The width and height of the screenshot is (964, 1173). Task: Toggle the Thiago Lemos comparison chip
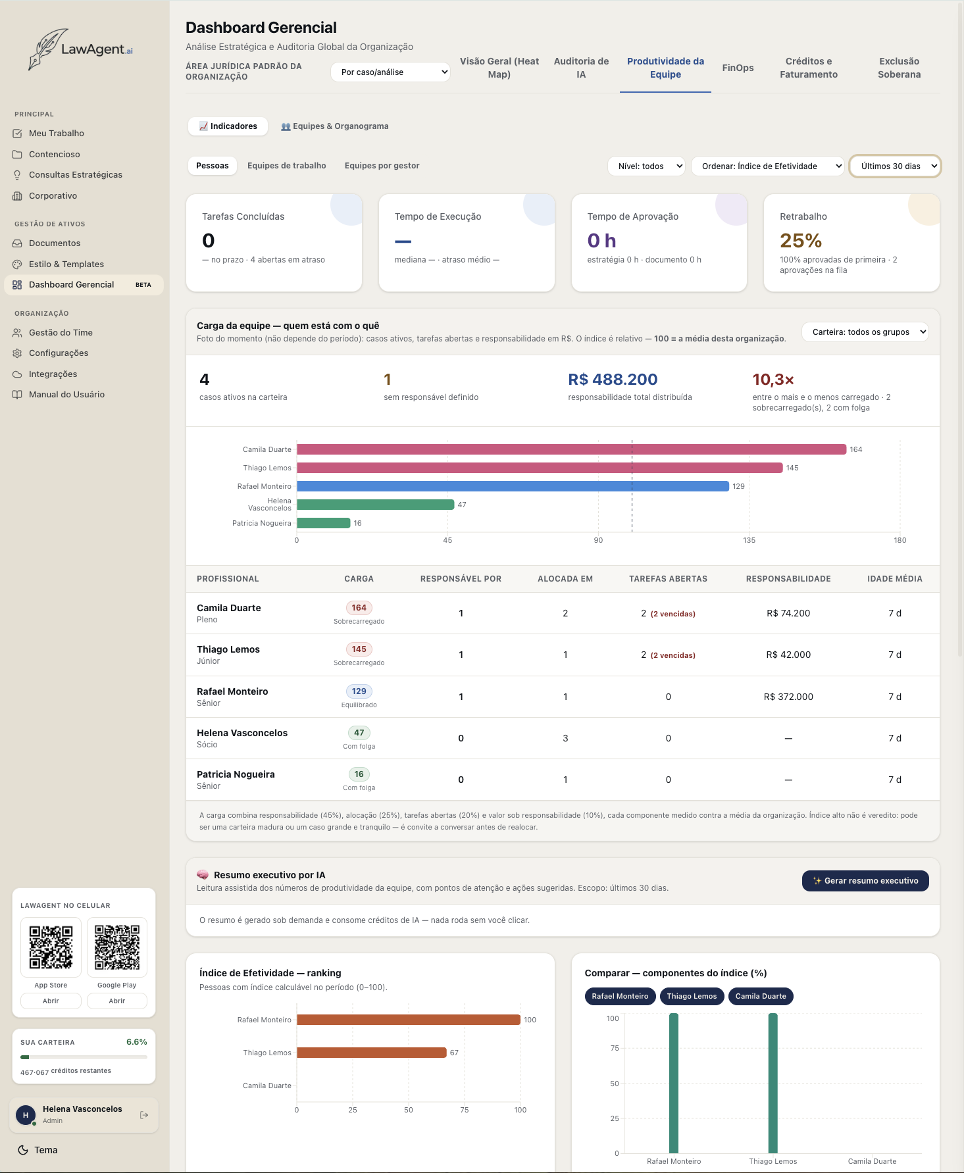[692, 996]
